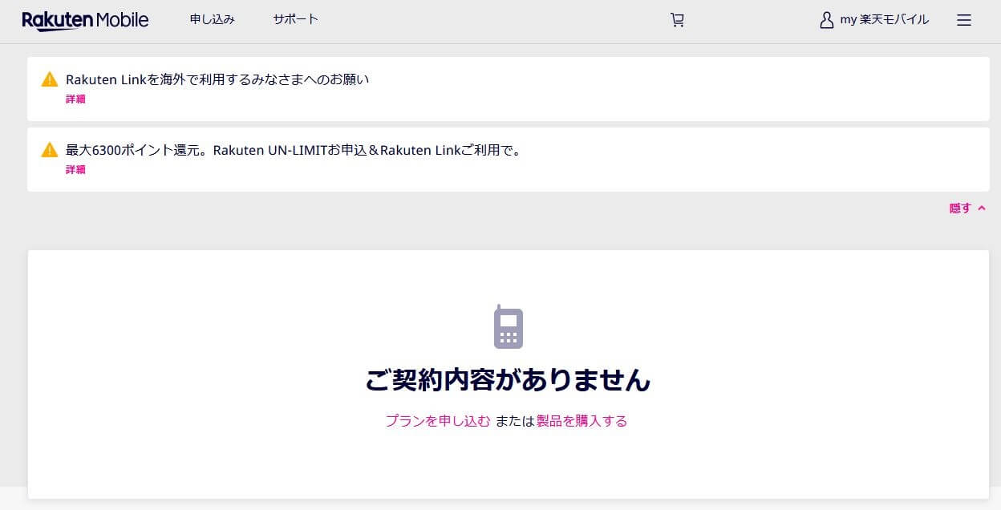
Task: Open the サポート menu
Action: [x=295, y=20]
